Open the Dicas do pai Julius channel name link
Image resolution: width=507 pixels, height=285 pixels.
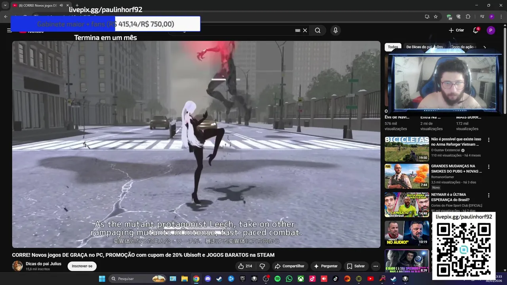click(44, 264)
